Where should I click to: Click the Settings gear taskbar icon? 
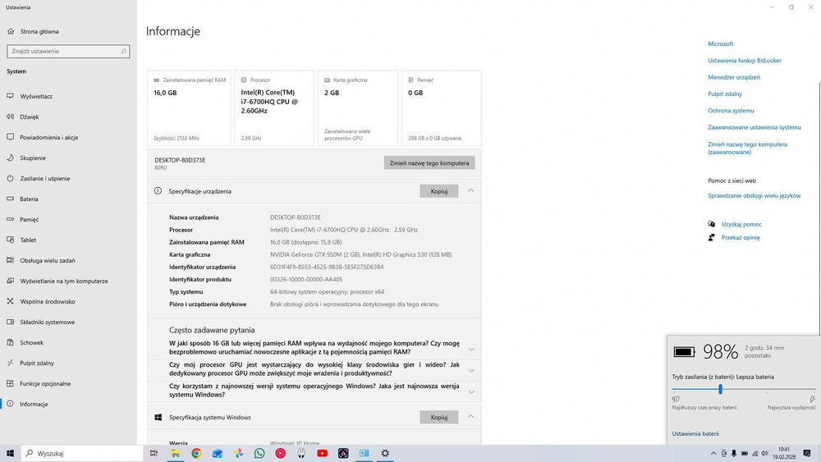[x=385, y=453]
